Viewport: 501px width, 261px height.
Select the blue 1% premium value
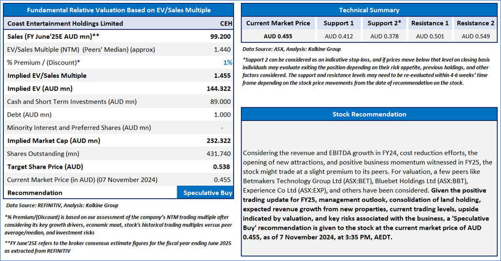[x=228, y=63]
